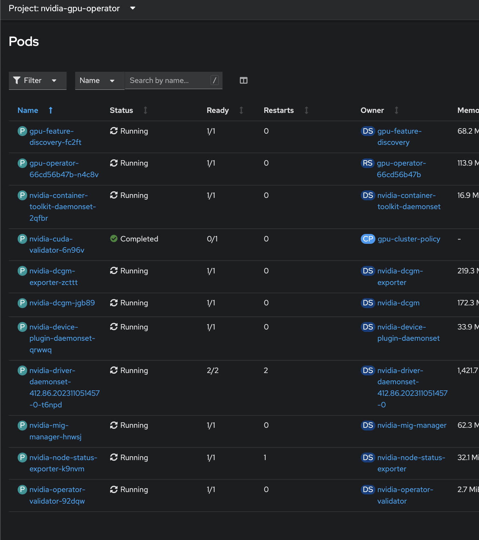Screen dimensions: 479x540
Task: Click the pod icon beside nvidia-dcgm-jgb89
Action: coord(22,303)
